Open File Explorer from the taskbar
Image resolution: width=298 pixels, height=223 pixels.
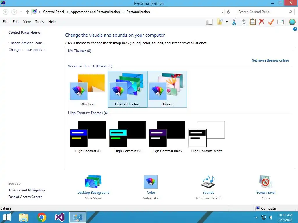click(24, 217)
